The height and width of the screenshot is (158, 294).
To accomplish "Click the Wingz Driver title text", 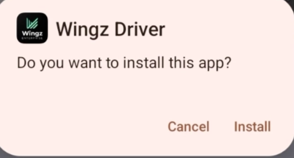I will coord(111,29).
